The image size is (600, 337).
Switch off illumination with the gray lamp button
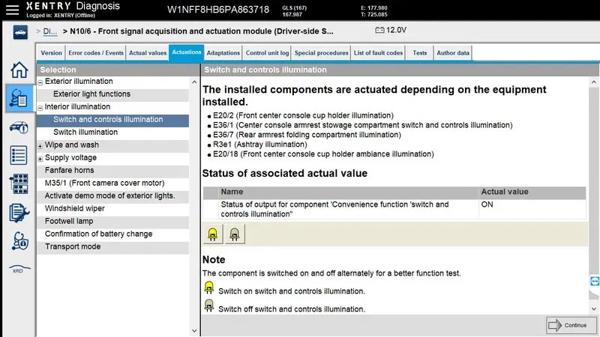click(235, 234)
